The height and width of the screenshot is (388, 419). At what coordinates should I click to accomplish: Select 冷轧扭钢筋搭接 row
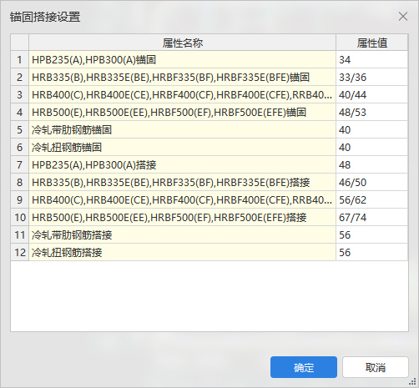tap(182, 252)
